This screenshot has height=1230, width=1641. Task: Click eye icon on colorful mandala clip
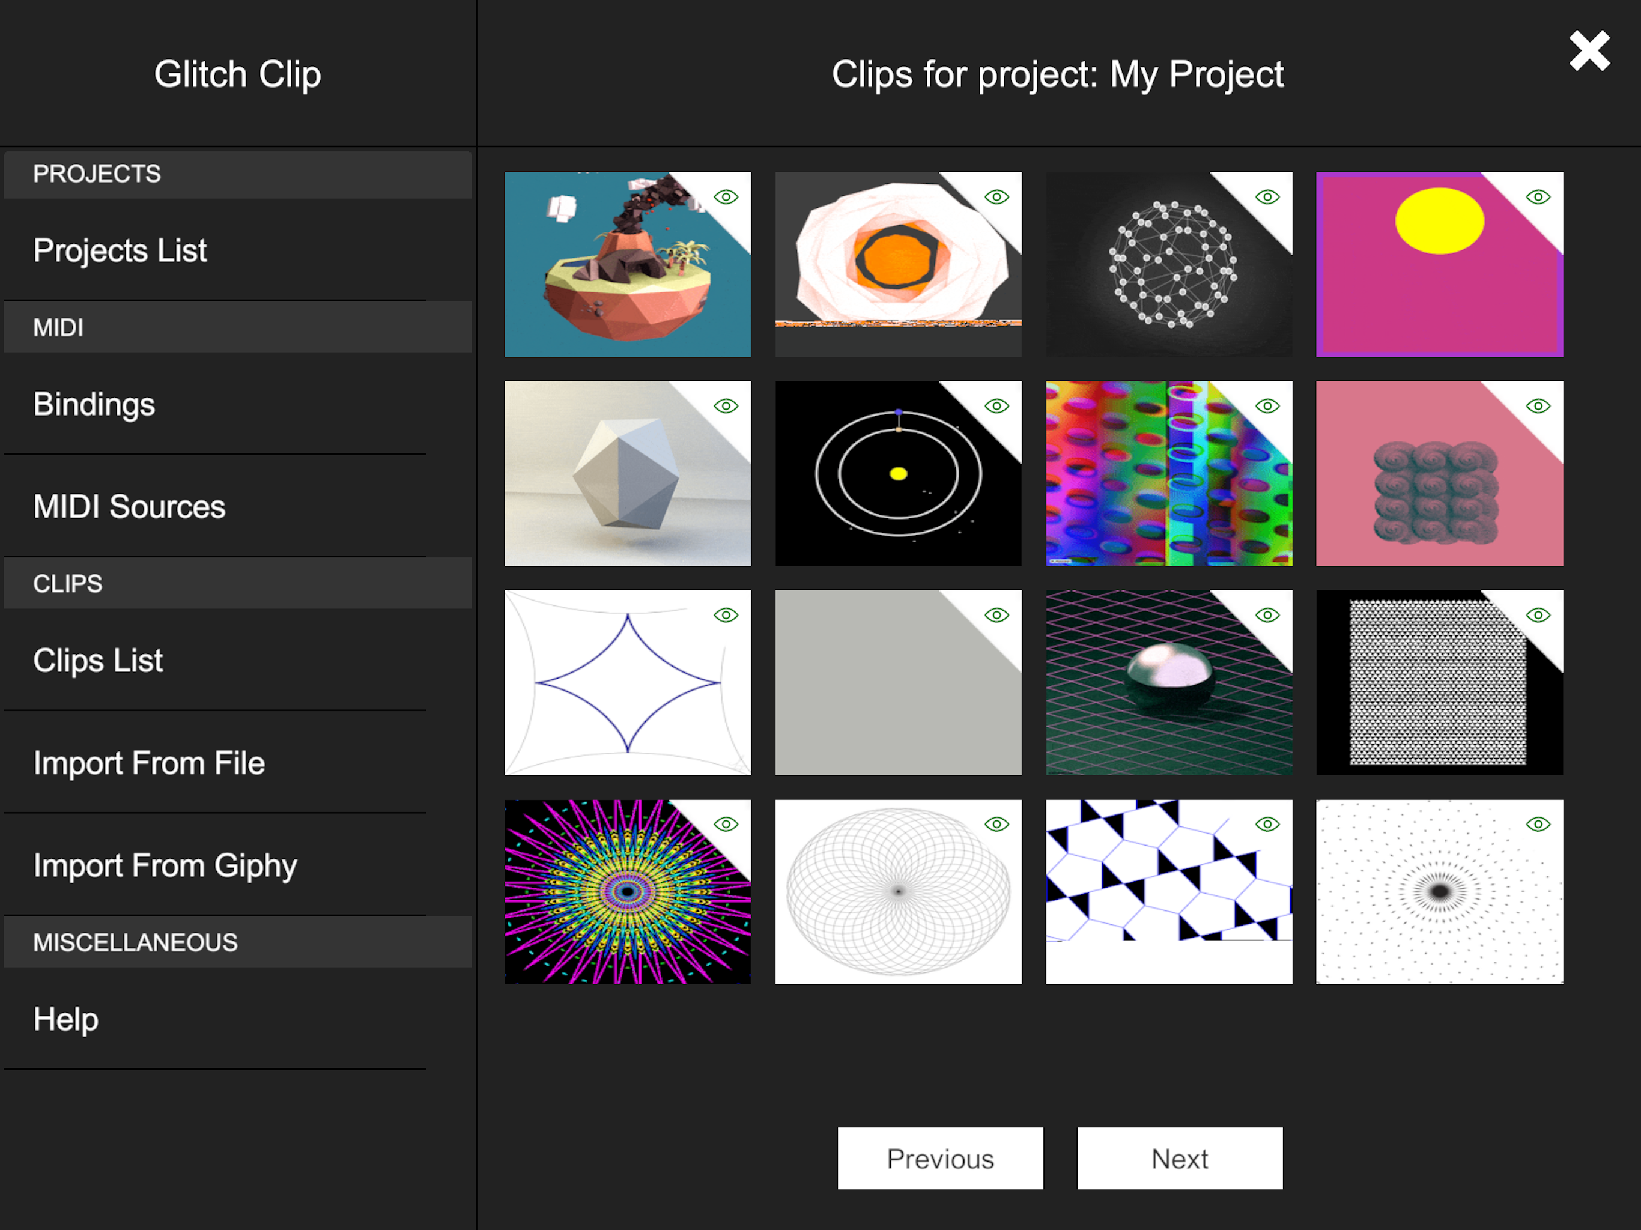pos(726,824)
